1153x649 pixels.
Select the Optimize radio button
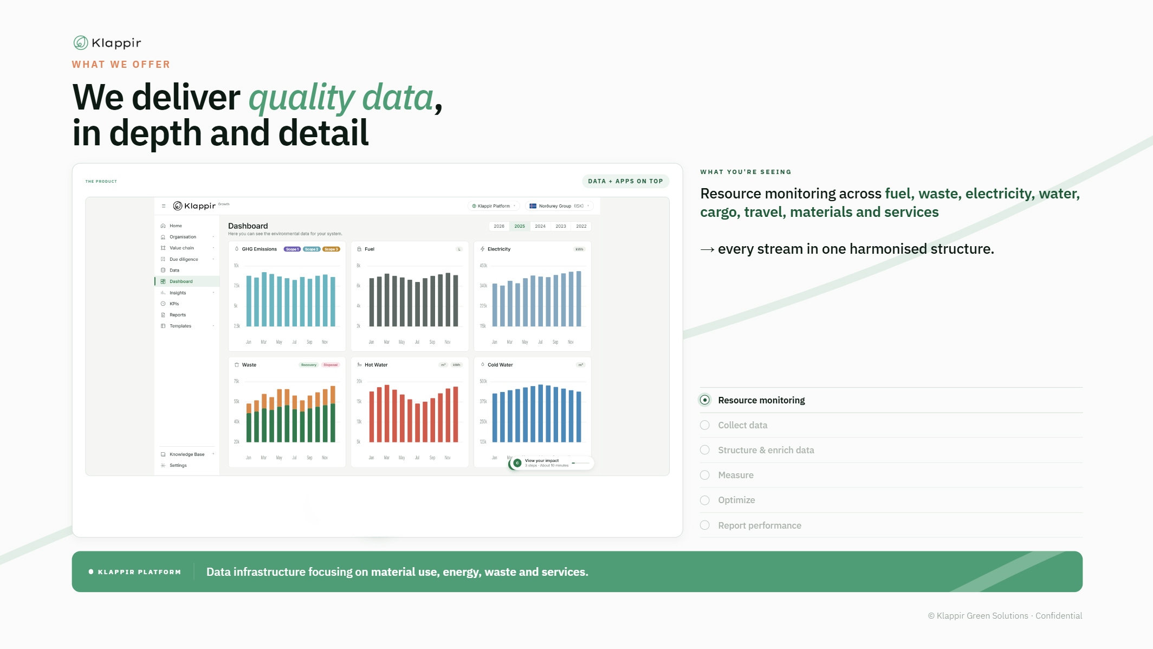pyautogui.click(x=705, y=500)
